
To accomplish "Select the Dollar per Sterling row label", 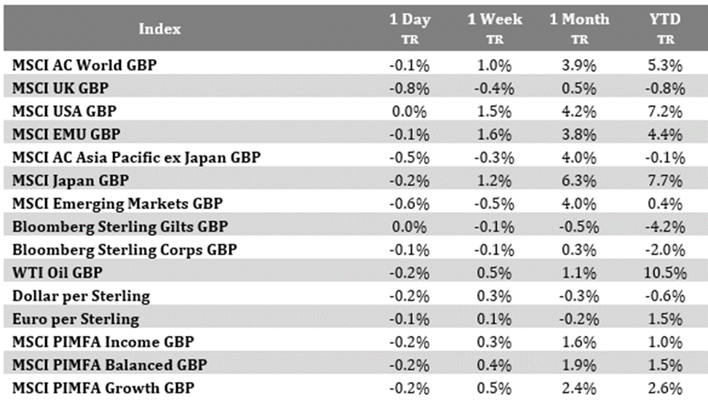I will pos(81,296).
